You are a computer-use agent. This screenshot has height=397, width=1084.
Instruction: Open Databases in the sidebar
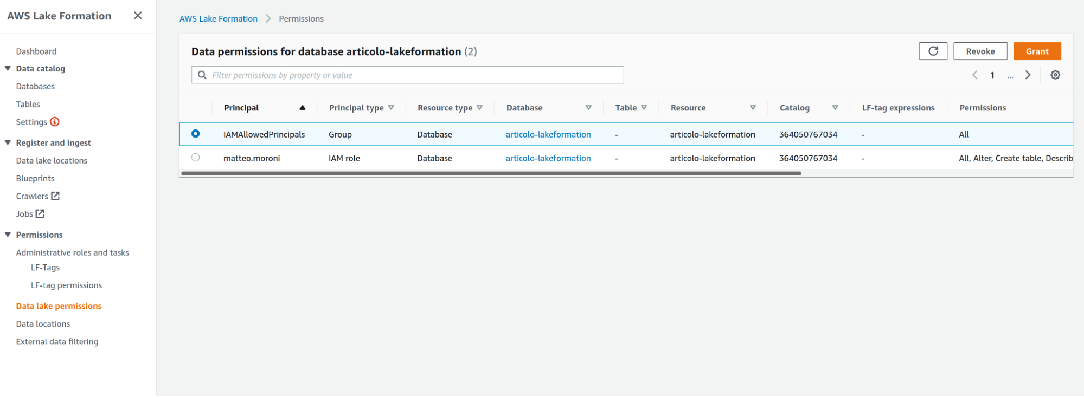point(35,87)
